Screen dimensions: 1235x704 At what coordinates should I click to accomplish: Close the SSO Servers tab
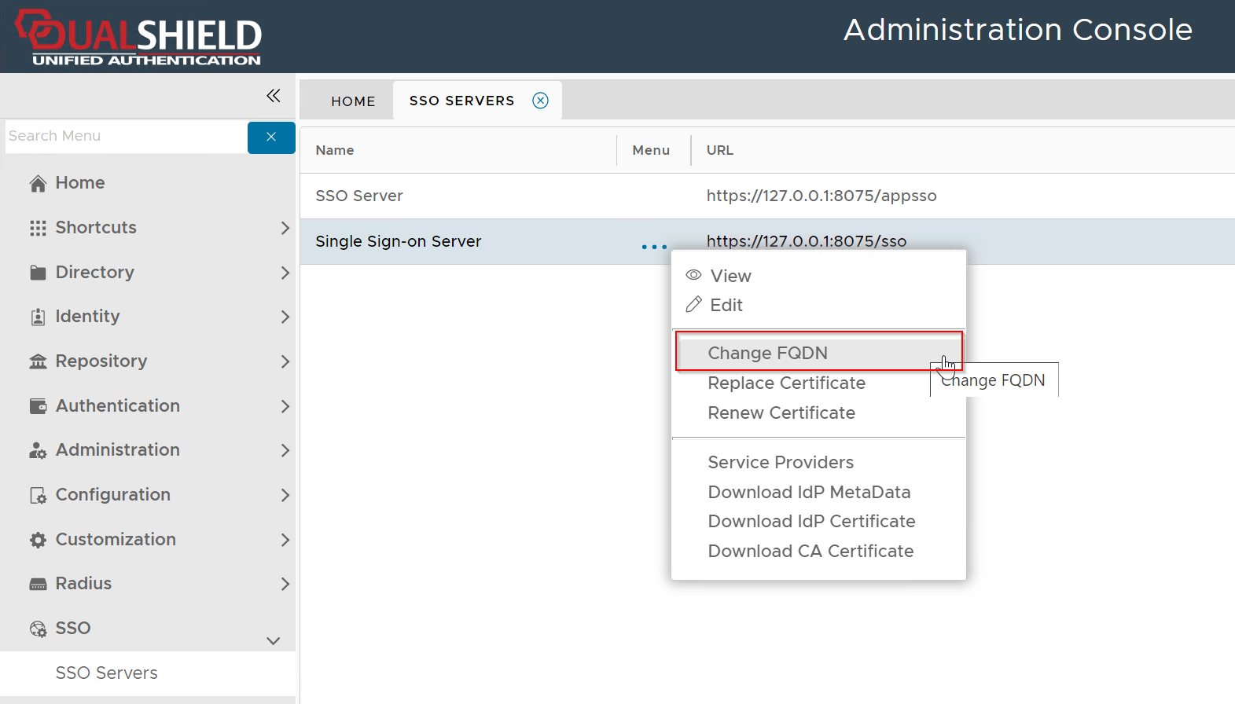[x=541, y=101]
